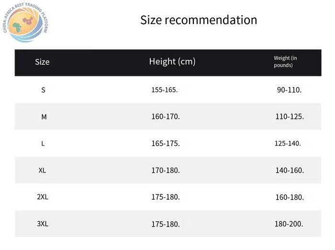This screenshot has height=250, width=335.
Task: Click size L row label
Action: 43,144
